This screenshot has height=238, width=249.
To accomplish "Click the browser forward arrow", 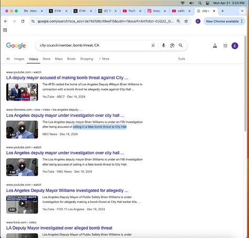I will tap(14, 21).
